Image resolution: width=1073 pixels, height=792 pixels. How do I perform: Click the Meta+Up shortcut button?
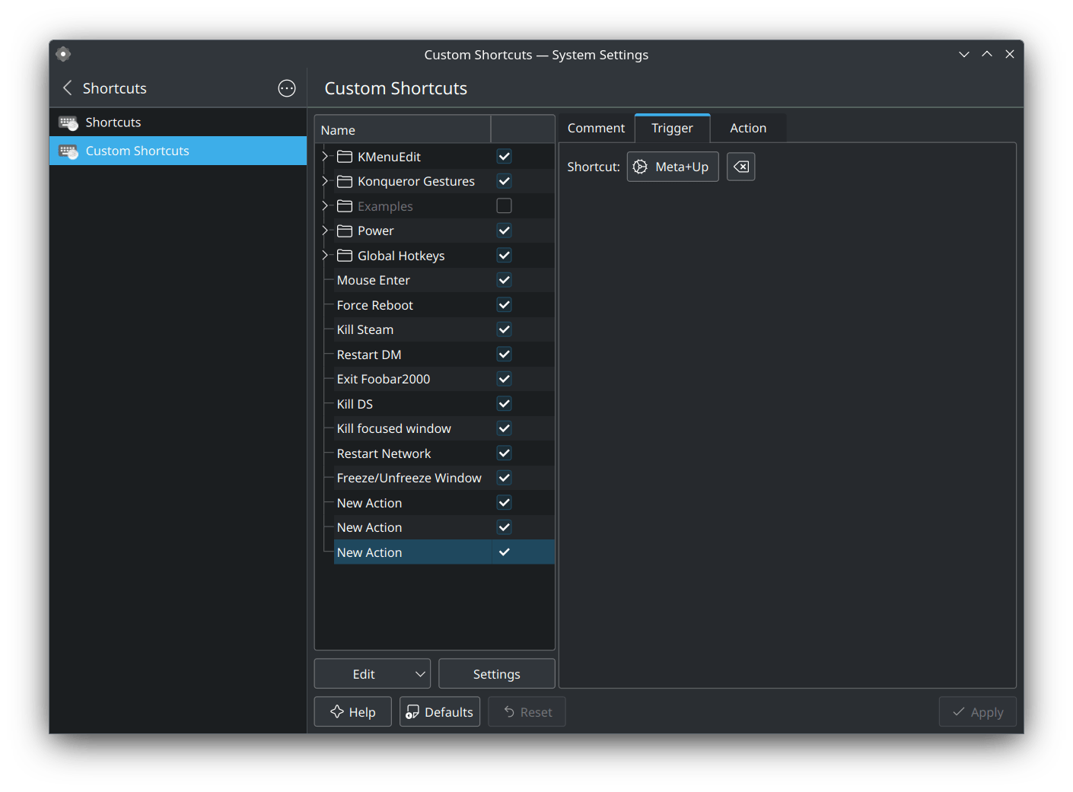coord(673,166)
